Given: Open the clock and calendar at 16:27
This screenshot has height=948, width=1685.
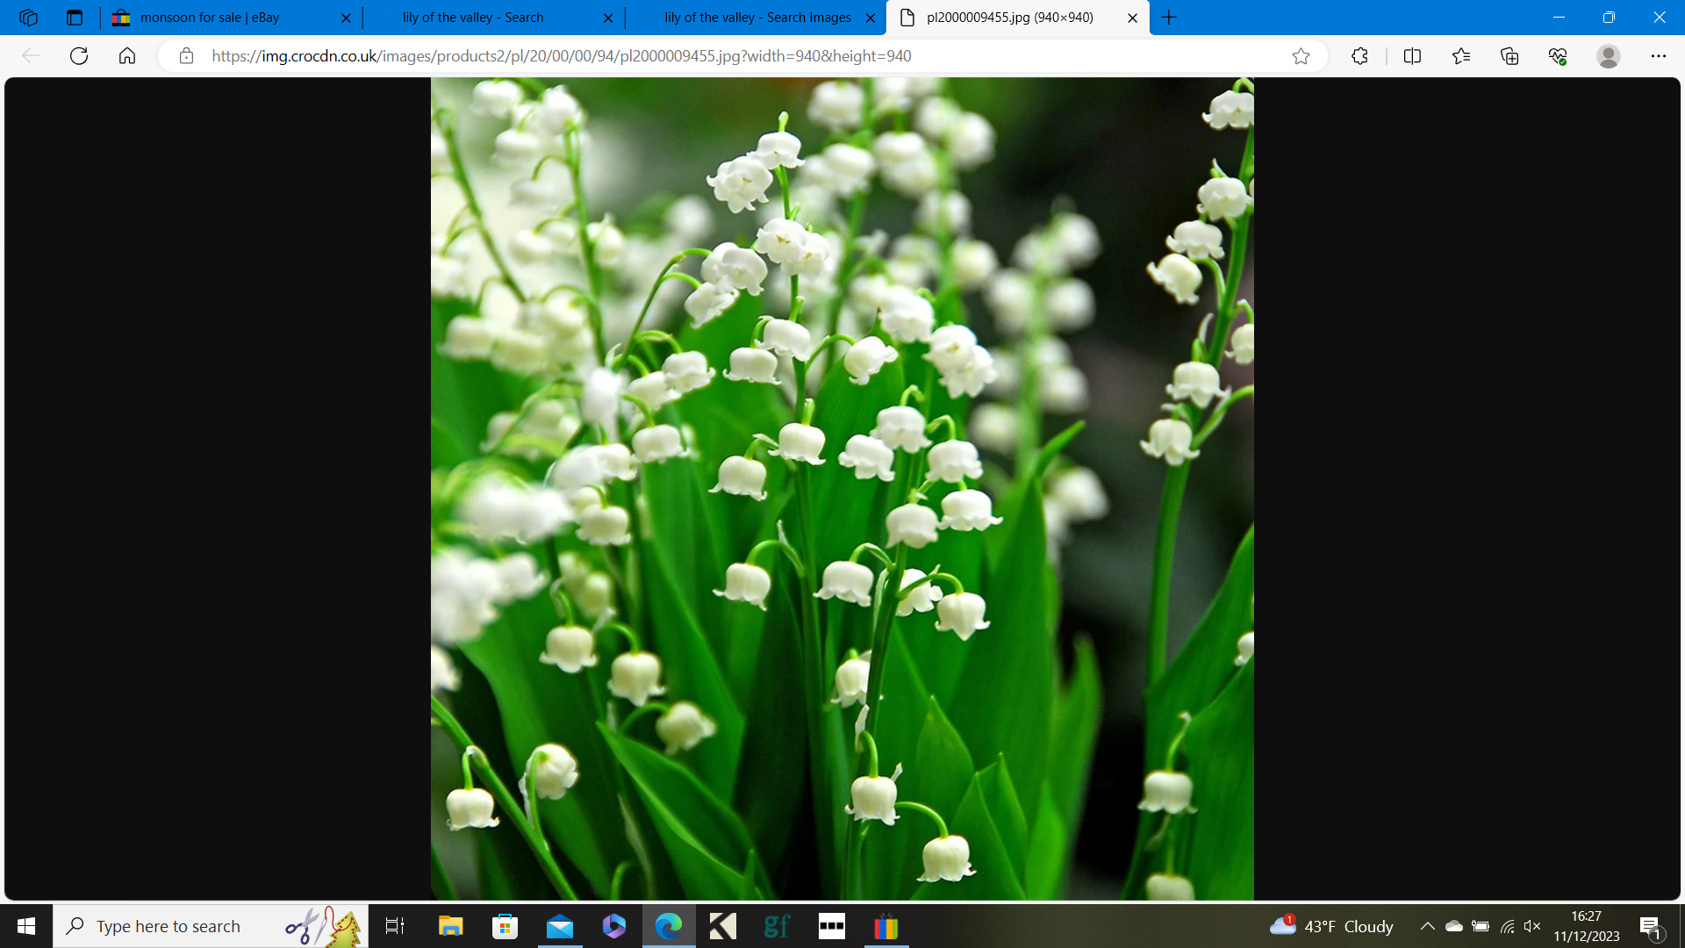Looking at the screenshot, I should pyautogui.click(x=1587, y=926).
